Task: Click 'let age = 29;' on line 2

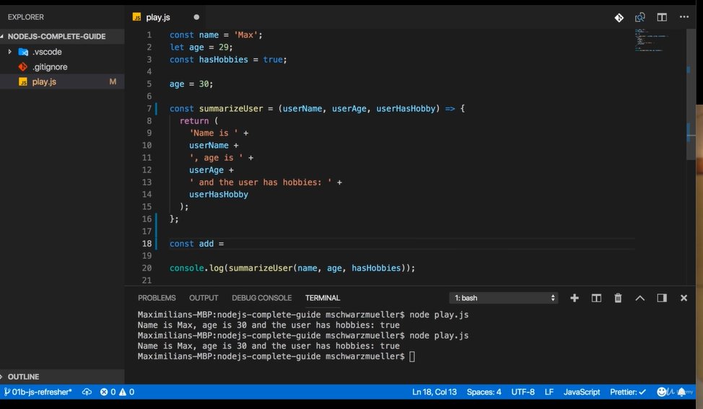Action: click(x=201, y=48)
